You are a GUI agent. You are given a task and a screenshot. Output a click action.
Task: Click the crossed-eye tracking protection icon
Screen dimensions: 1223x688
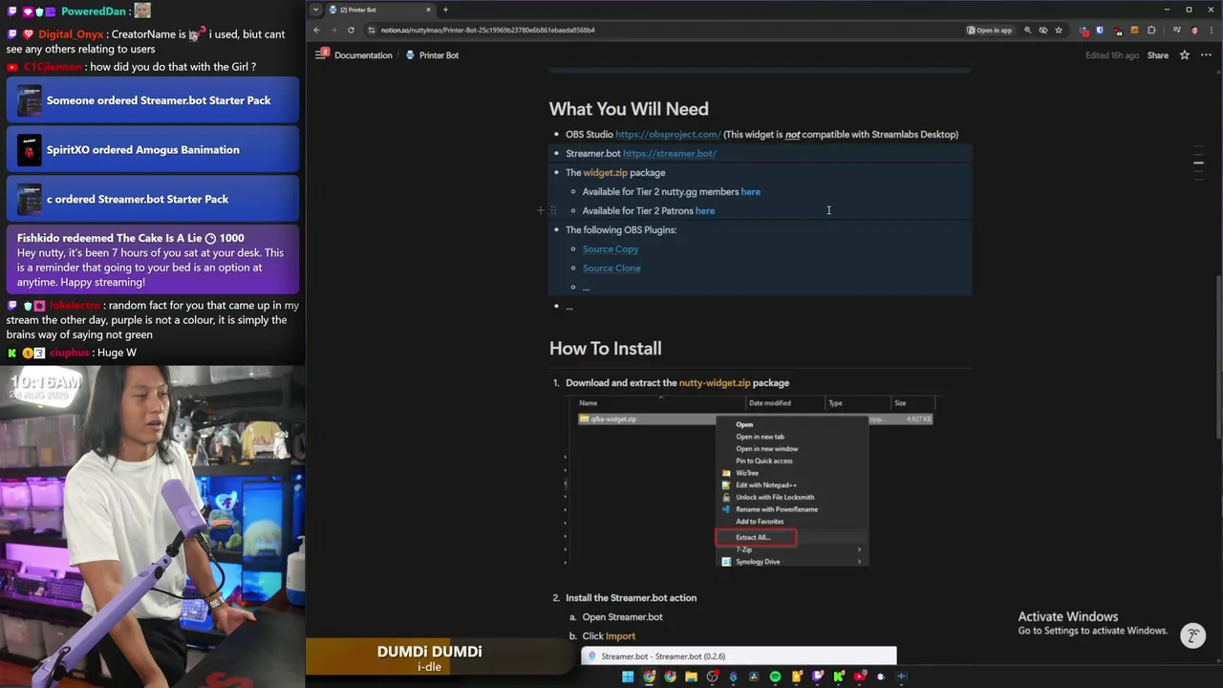(x=1043, y=30)
